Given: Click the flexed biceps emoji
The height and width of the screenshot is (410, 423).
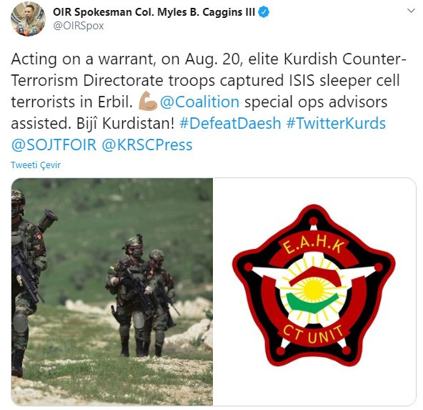Looking at the screenshot, I should (x=148, y=101).
